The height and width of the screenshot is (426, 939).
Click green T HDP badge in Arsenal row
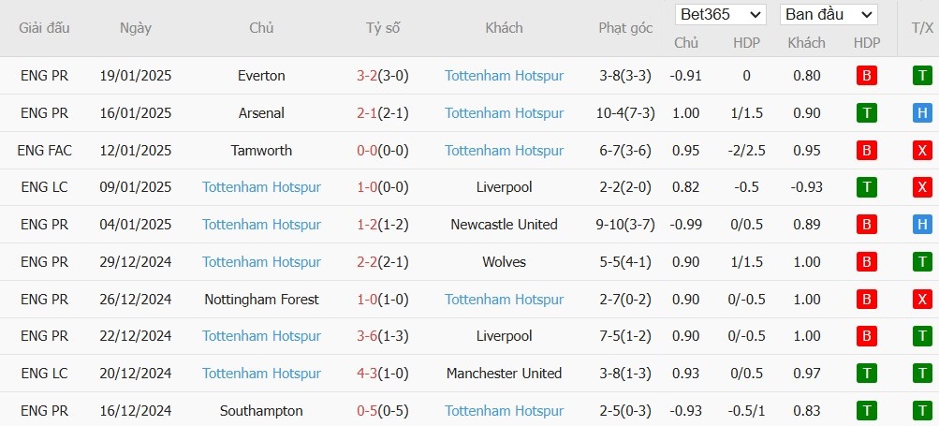[866, 113]
